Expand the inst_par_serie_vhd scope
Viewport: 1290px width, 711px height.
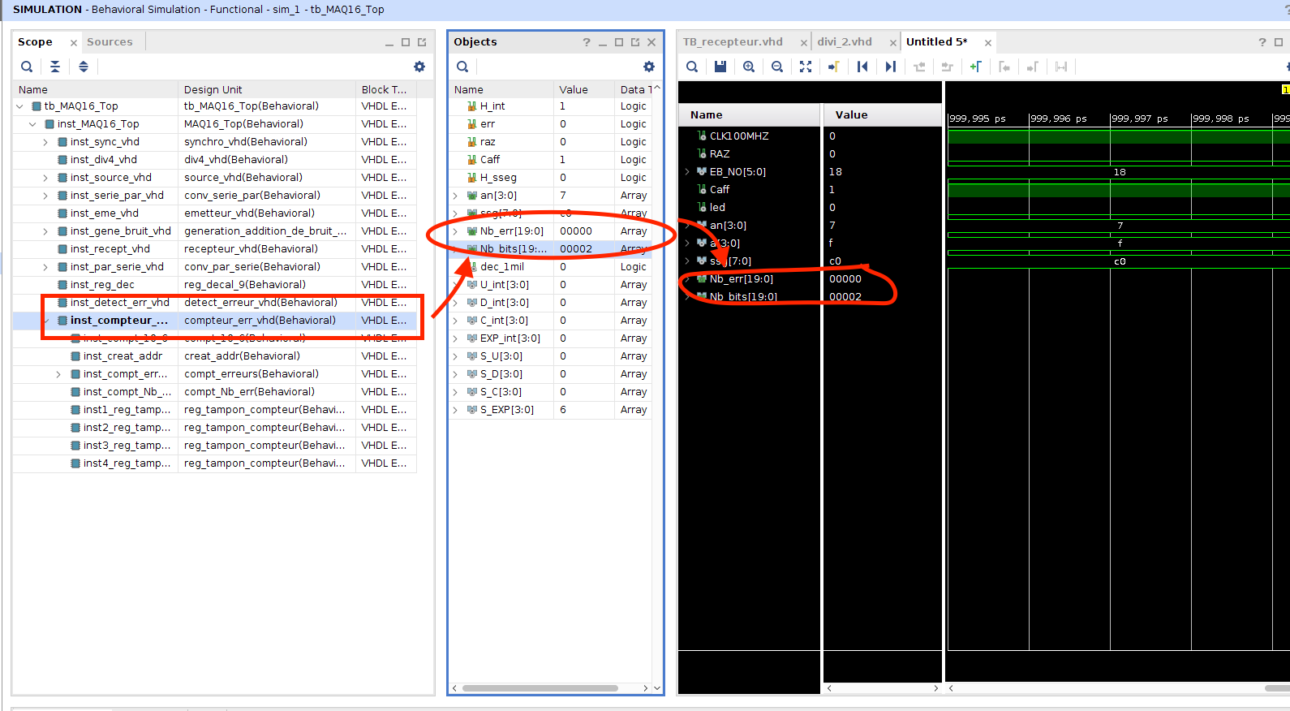tap(45, 267)
